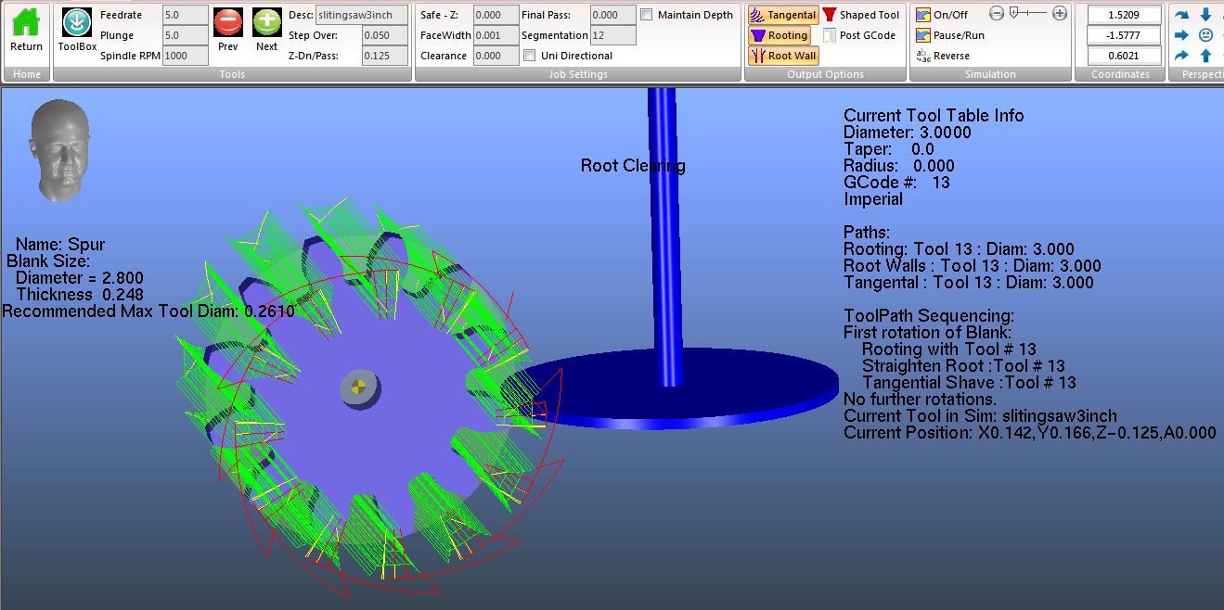Click the blue down arrow perspective icon
Image resolution: width=1224 pixels, height=610 pixels.
[x=1205, y=15]
